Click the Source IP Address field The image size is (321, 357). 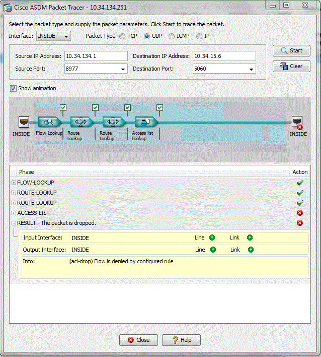tap(96, 56)
